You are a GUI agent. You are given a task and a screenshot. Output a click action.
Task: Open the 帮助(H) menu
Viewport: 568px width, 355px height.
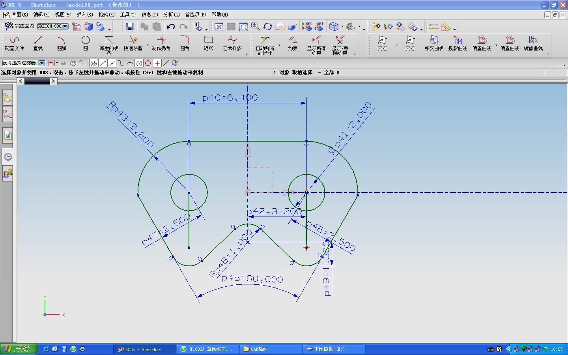point(220,15)
